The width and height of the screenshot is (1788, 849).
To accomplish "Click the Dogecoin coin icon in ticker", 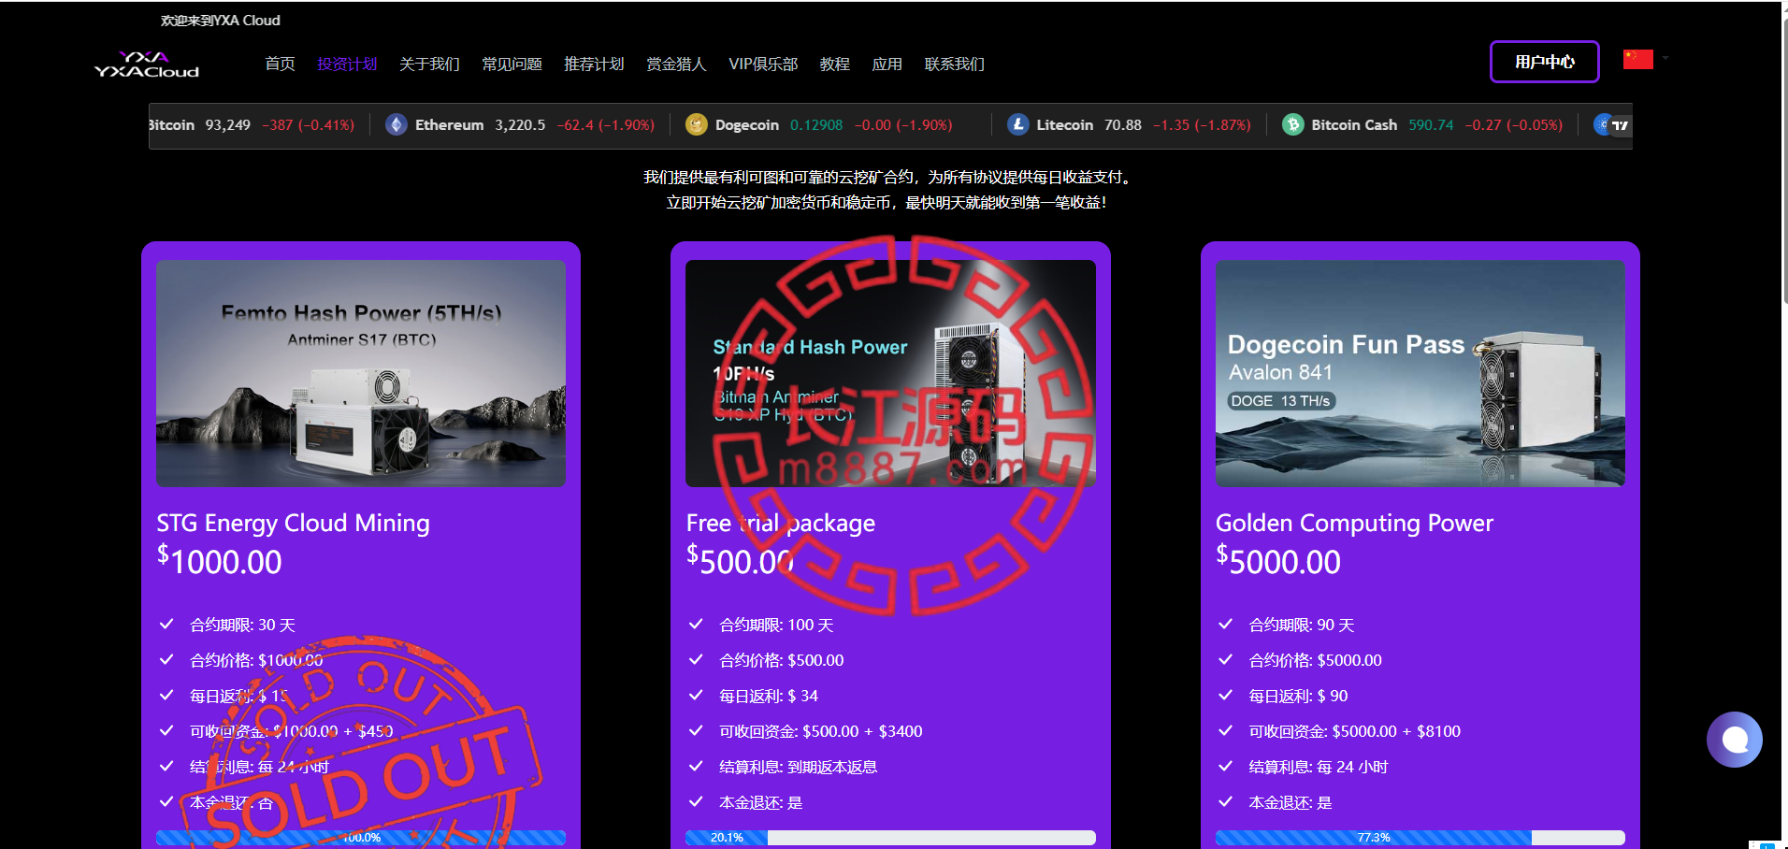I will [696, 124].
